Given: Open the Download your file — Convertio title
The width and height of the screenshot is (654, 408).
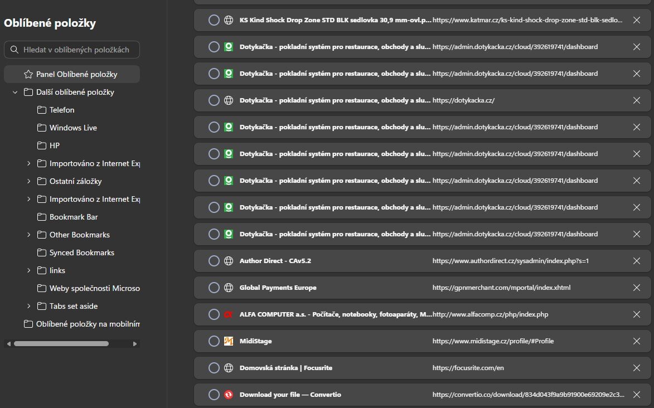Looking at the screenshot, I should pyautogui.click(x=290, y=394).
